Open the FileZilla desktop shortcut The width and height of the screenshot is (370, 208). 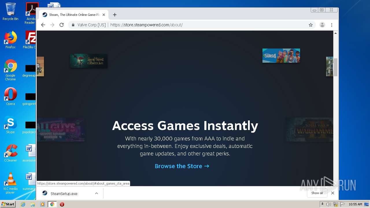(x=30, y=40)
